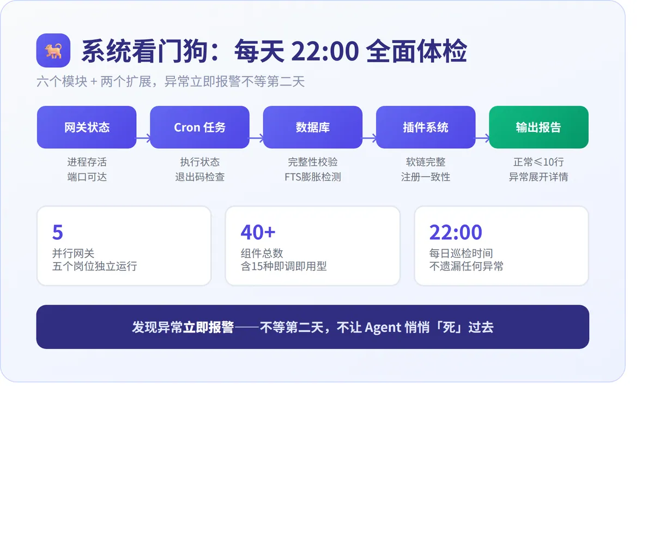Select the 网关状态 module box
The width and height of the screenshot is (654, 533).
point(87,127)
